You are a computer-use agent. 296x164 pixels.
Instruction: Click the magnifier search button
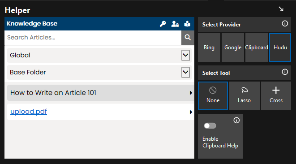(x=188, y=37)
